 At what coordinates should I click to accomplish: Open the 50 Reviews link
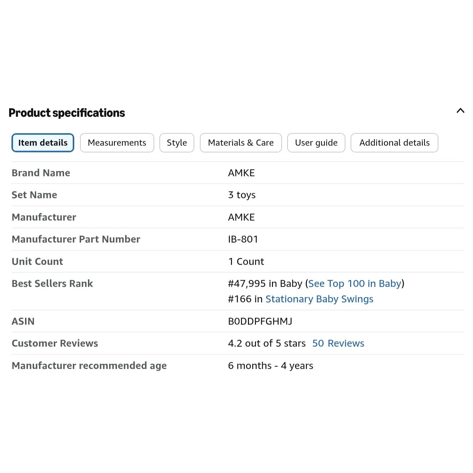coord(338,343)
